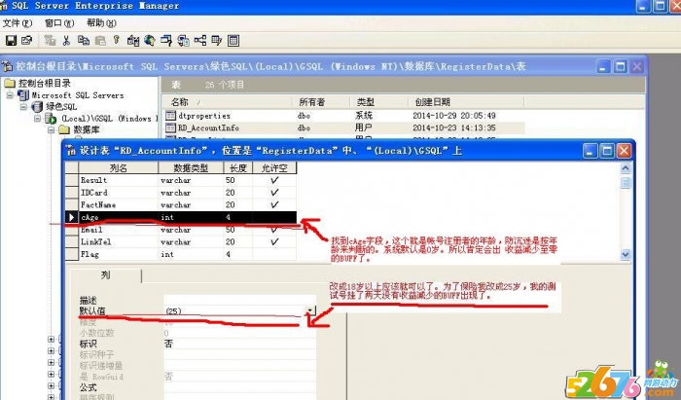Click the 描述 property field
This screenshot has height=400, width=681.
tap(239, 300)
